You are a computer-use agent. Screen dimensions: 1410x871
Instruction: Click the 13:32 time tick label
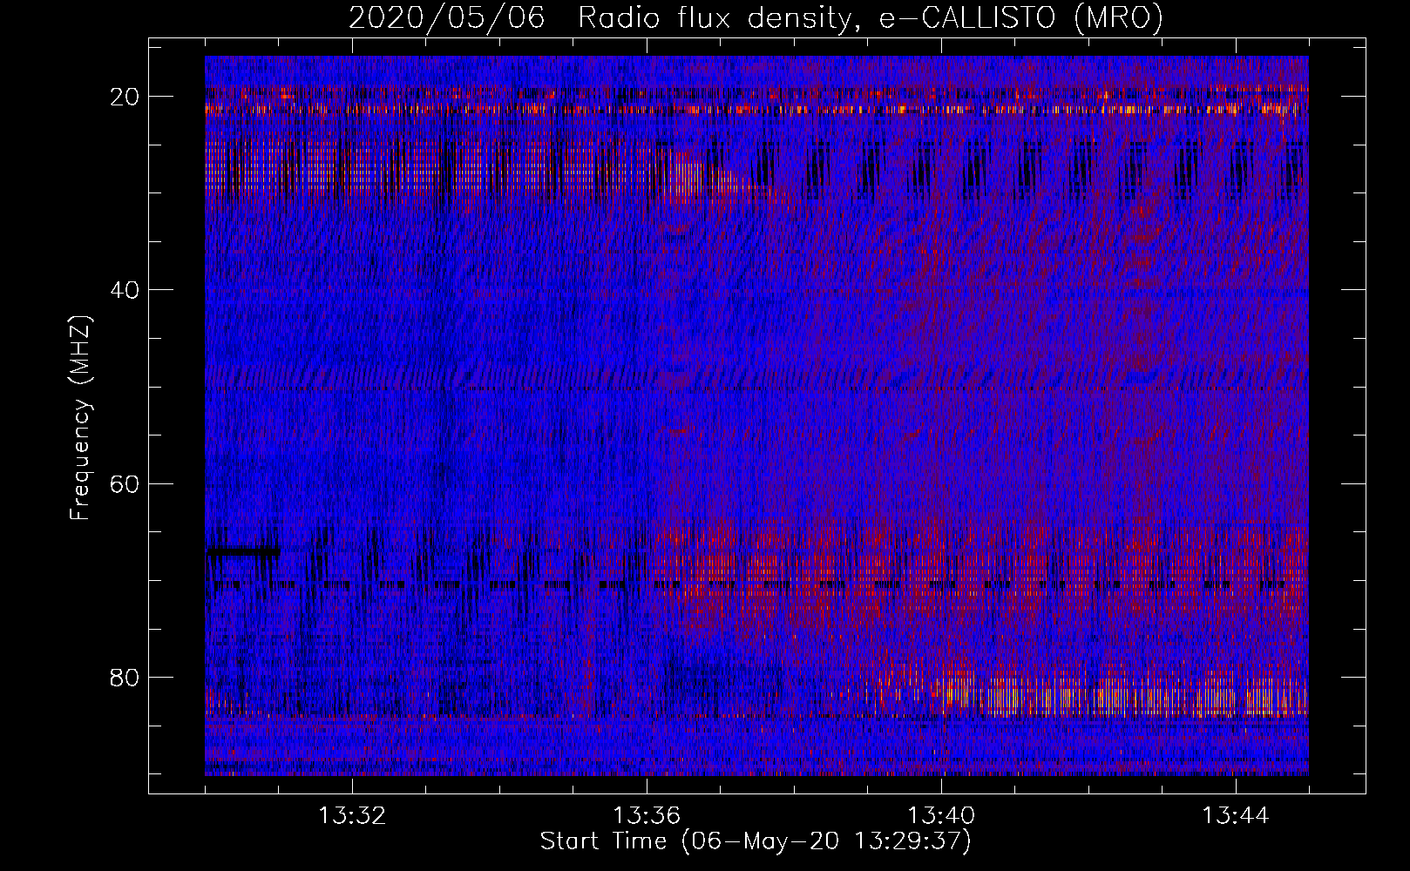[352, 816]
